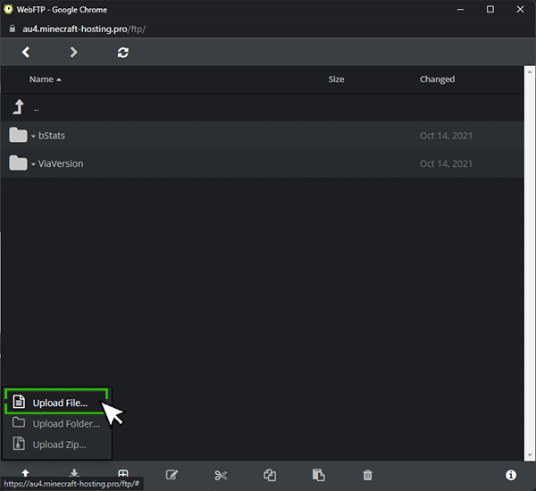The image size is (536, 491).
Task: Refresh the file listing
Action: point(123,53)
